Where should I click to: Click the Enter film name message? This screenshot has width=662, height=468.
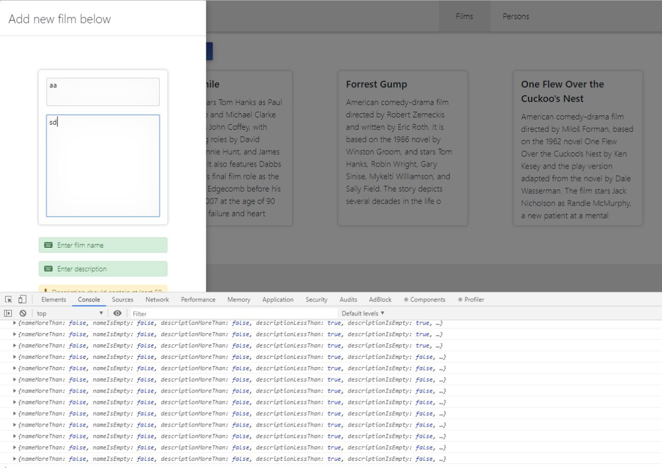point(103,245)
